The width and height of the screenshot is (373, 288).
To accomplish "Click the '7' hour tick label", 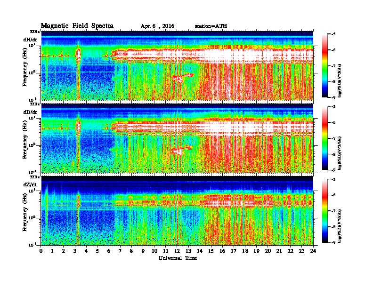I will [x=121, y=251].
